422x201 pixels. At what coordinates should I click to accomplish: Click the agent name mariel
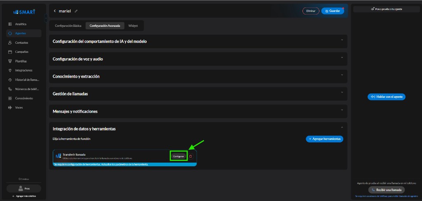(x=65, y=11)
